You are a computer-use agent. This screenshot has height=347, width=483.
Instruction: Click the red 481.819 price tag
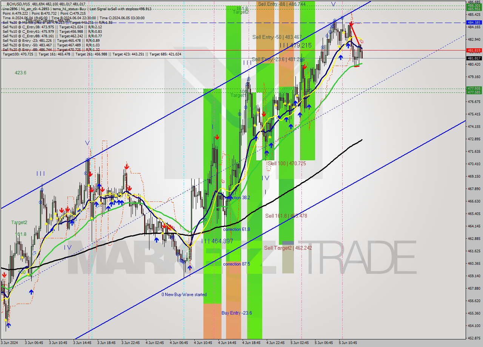click(x=474, y=50)
